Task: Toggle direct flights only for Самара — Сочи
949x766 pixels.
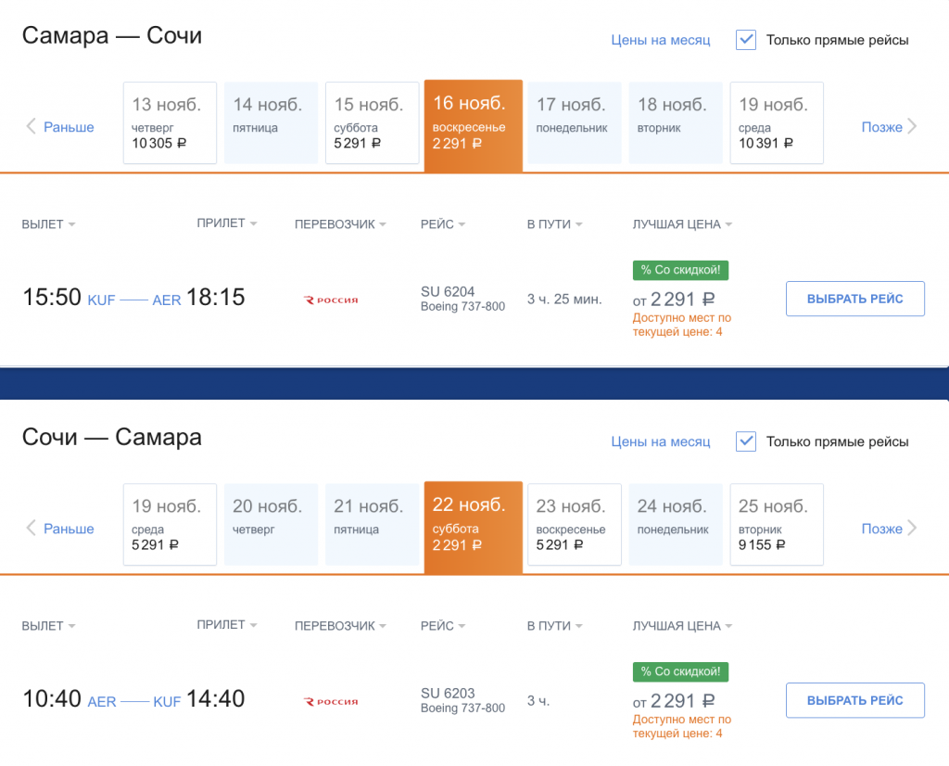Action: click(x=746, y=40)
